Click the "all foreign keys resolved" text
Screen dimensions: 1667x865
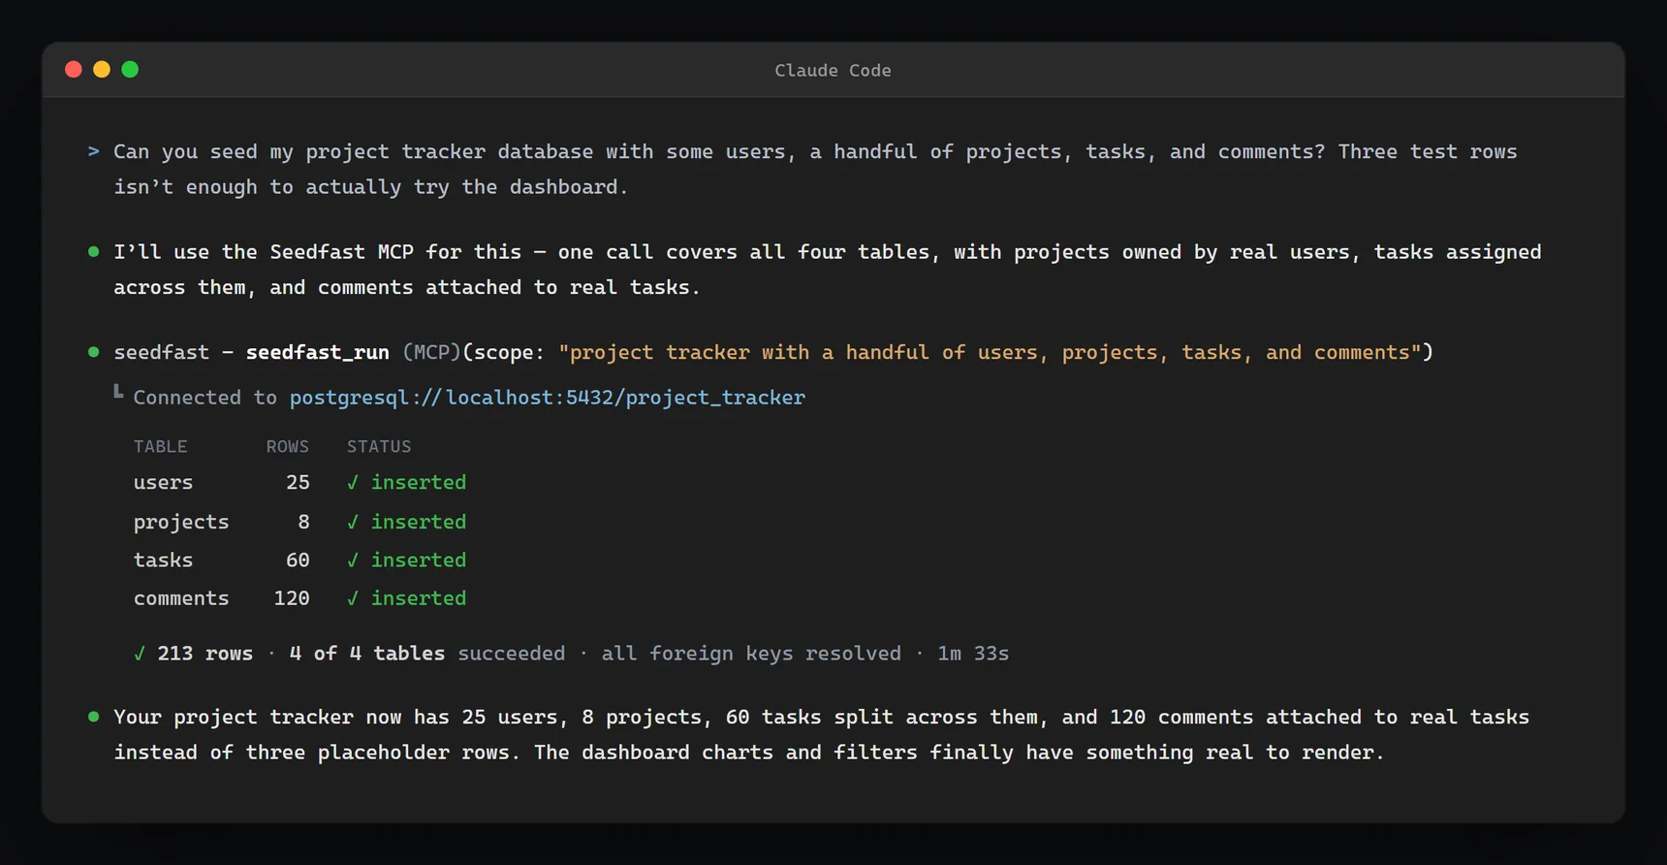coord(751,654)
